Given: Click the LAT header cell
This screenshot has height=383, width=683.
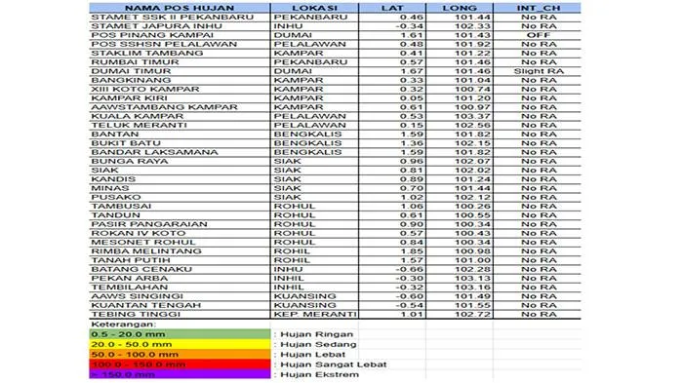Looking at the screenshot, I should 392,8.
